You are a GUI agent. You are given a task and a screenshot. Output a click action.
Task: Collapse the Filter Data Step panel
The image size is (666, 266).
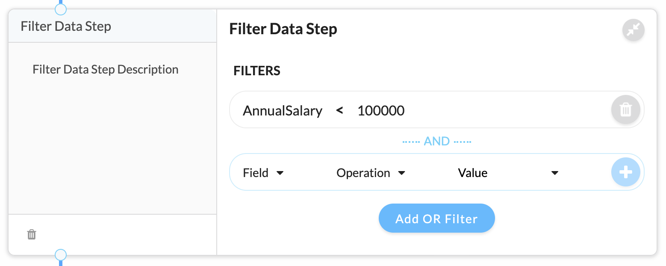click(633, 30)
